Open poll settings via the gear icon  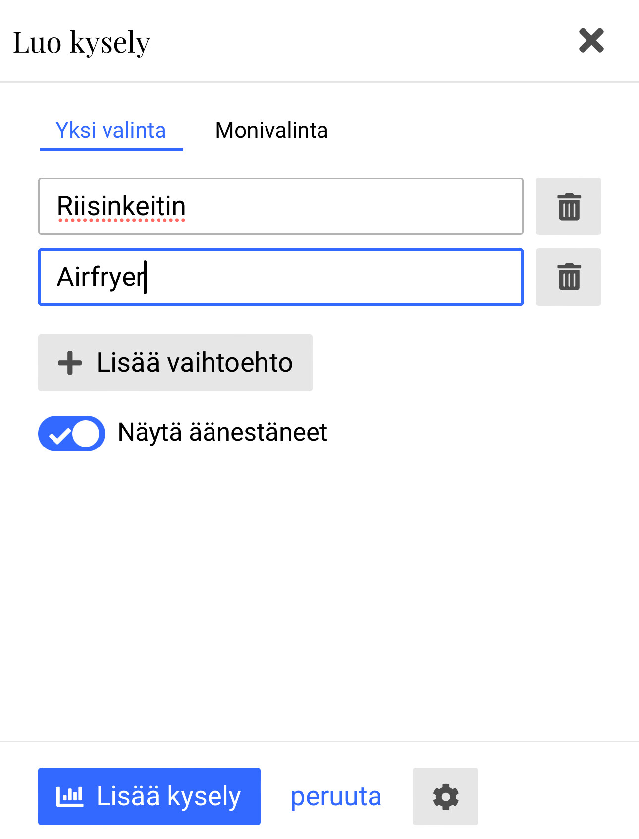[445, 796]
